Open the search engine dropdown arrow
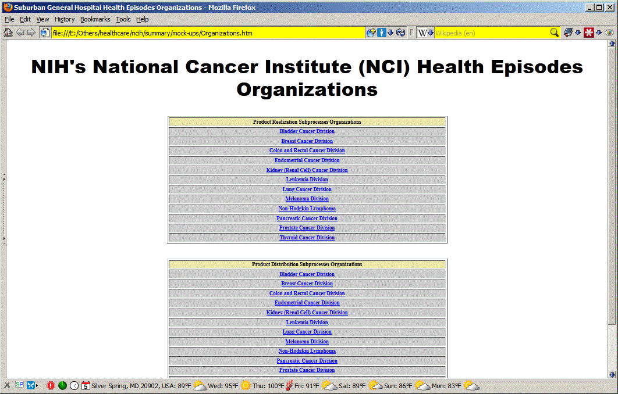The width and height of the screenshot is (618, 394). (x=431, y=33)
